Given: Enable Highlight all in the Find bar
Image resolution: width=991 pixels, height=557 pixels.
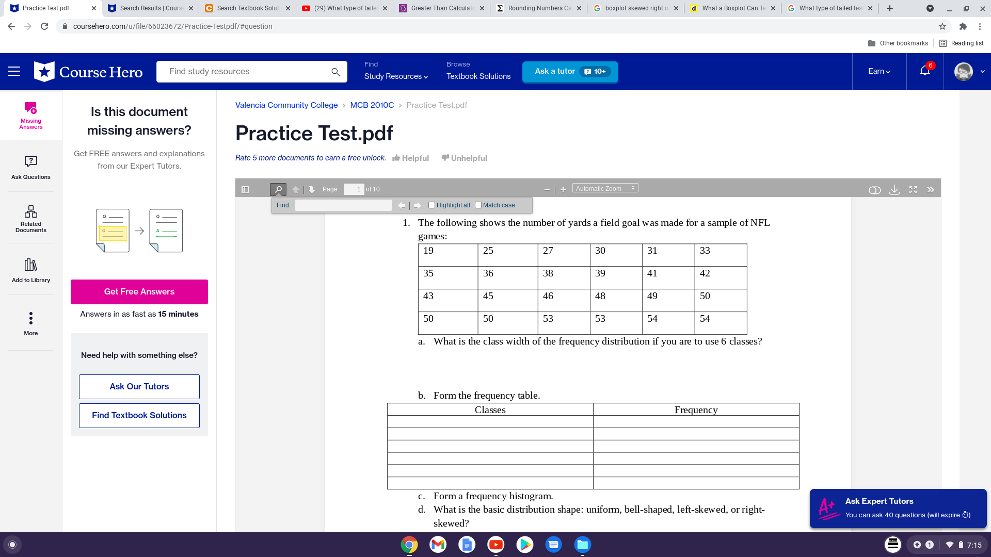Looking at the screenshot, I should [432, 205].
